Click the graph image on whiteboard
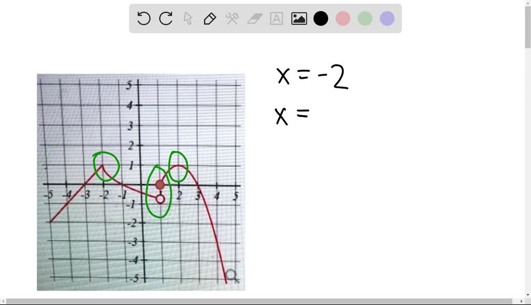The width and height of the screenshot is (531, 305). 141,182
